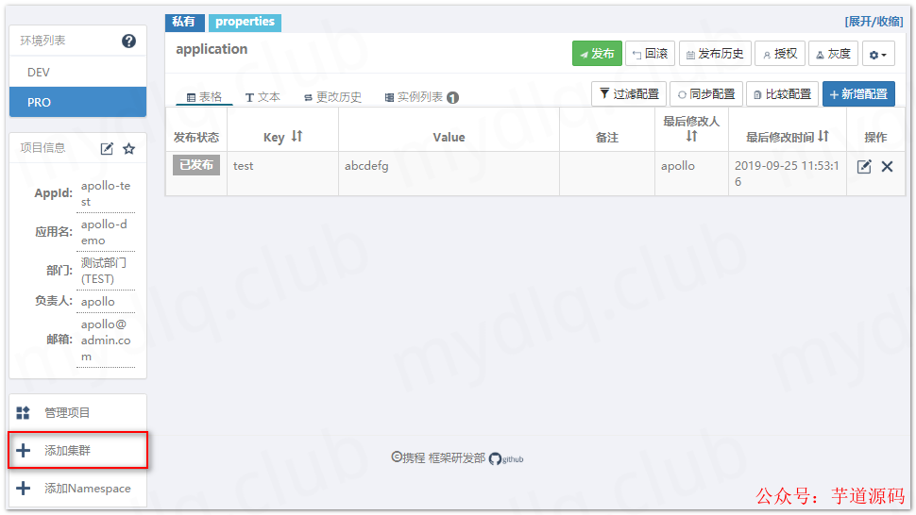
Task: Click the properties format badge
Action: click(245, 22)
